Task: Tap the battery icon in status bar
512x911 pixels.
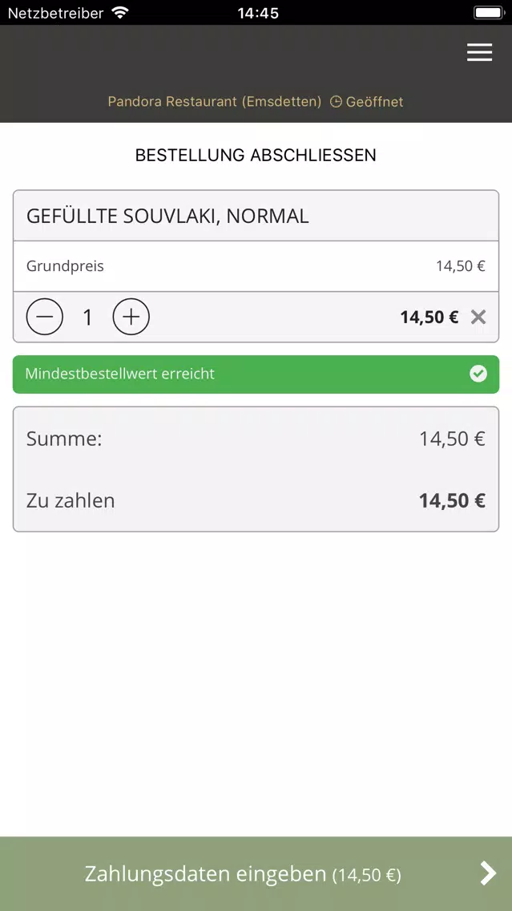Action: click(489, 12)
